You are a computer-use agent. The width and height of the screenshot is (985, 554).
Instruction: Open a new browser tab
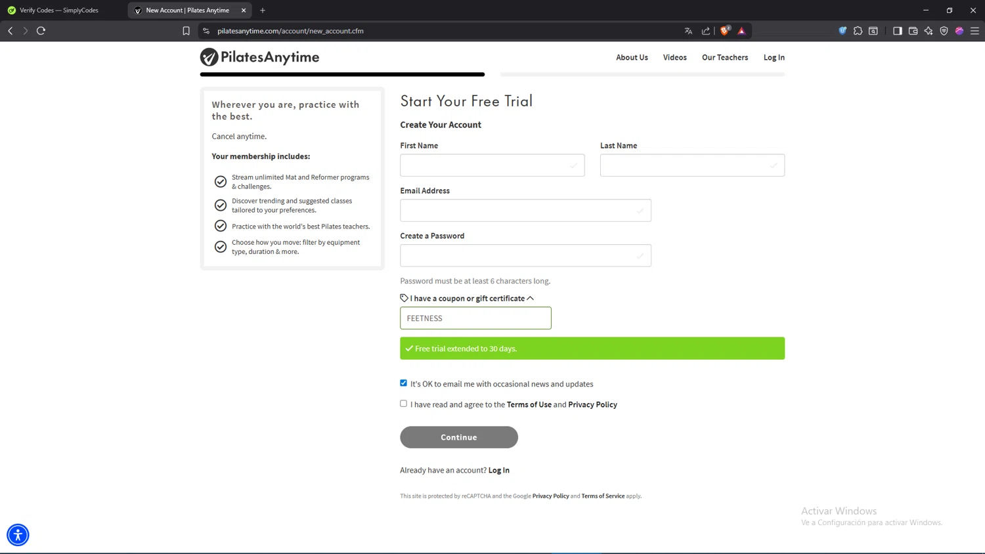tap(263, 11)
